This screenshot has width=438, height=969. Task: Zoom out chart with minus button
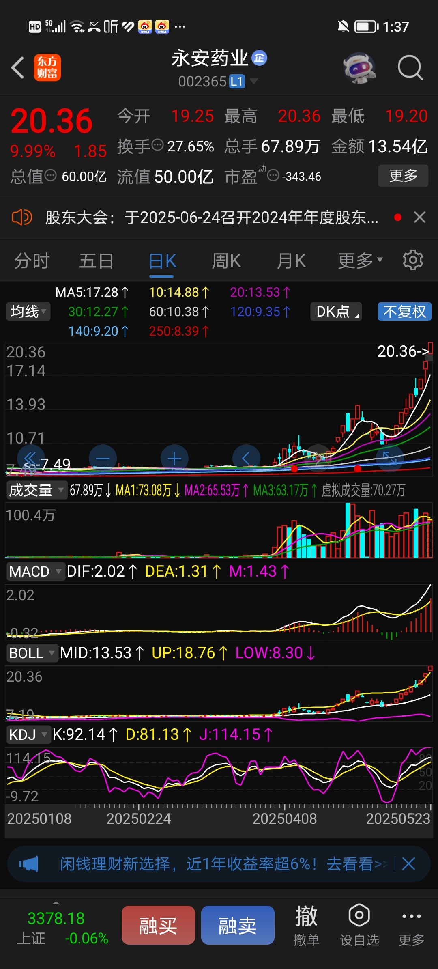pos(103,459)
